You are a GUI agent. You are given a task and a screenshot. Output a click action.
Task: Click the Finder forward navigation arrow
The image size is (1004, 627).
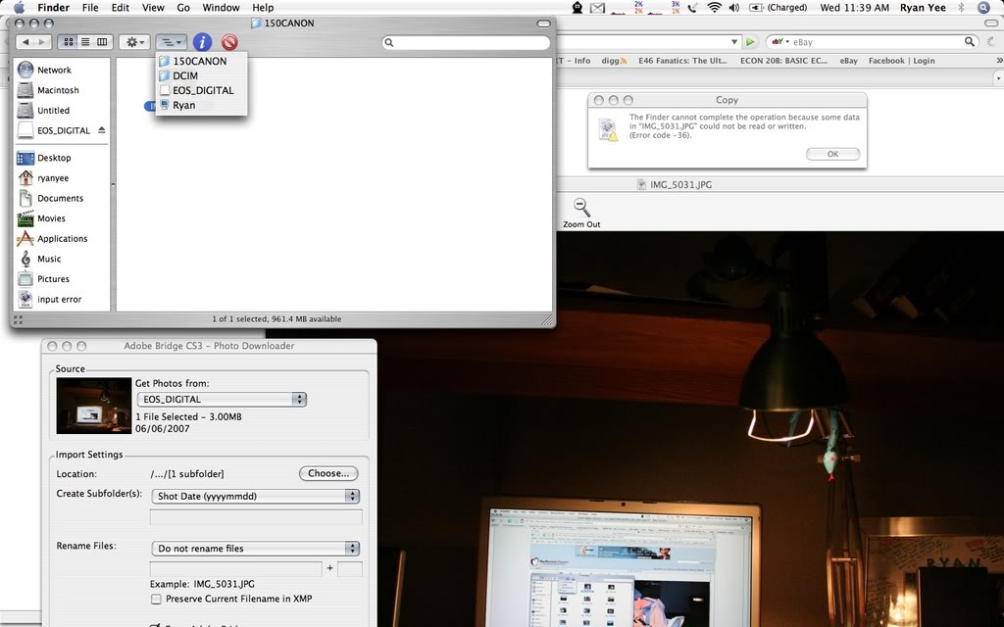coord(42,42)
